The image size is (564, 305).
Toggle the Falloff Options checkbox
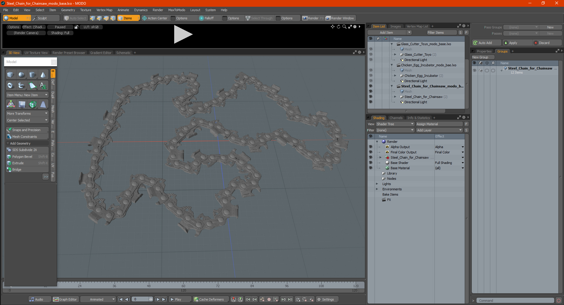click(x=225, y=18)
